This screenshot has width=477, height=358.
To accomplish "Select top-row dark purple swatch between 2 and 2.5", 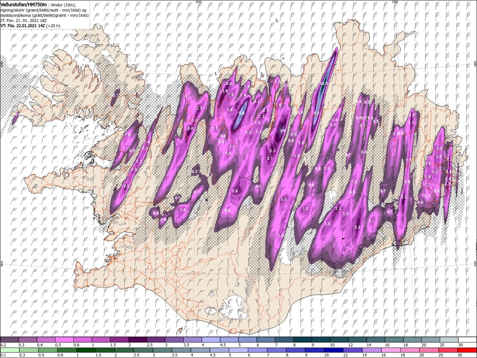I will (x=138, y=339).
